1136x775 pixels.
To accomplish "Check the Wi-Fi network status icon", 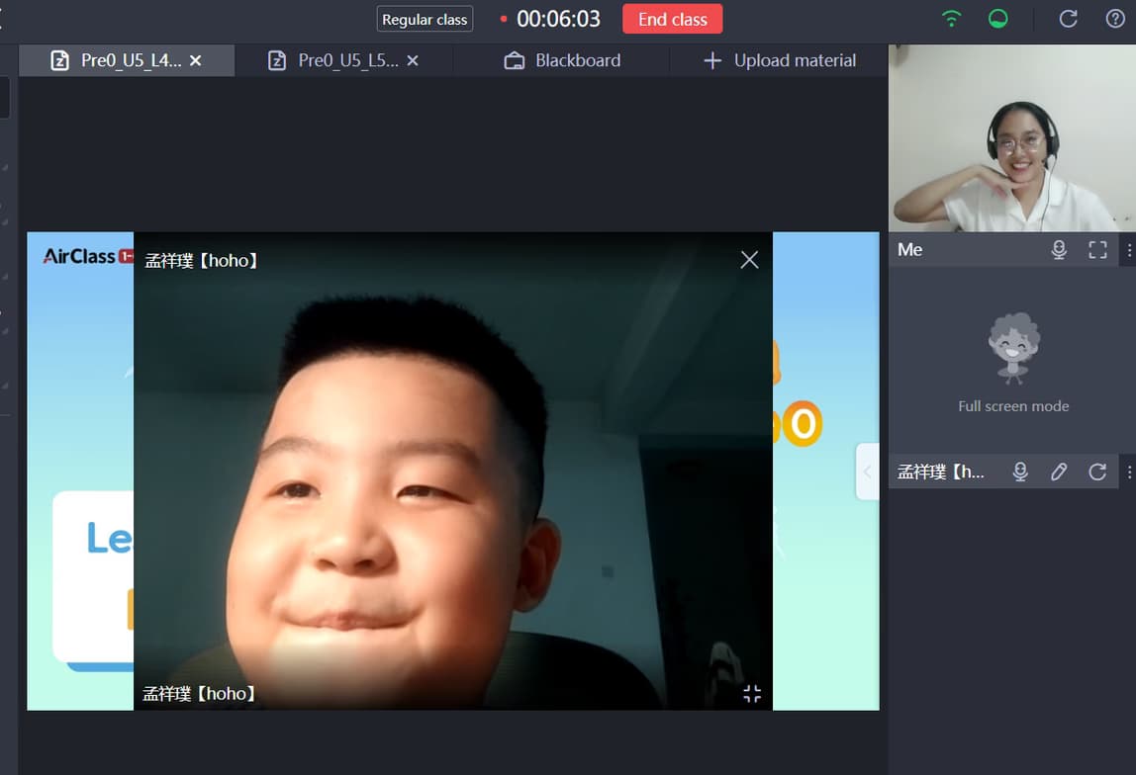I will click(951, 19).
